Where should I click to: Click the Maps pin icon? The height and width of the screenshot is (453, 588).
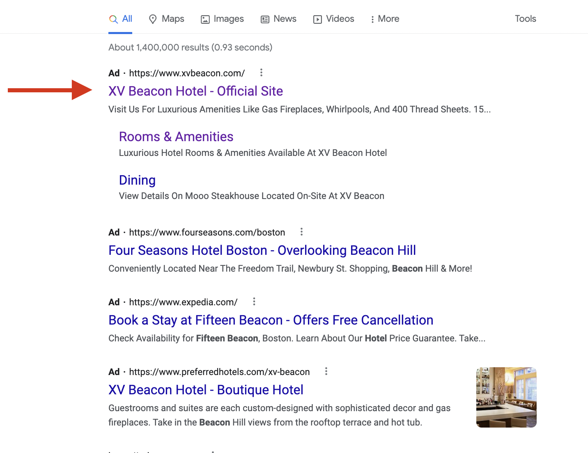[153, 19]
